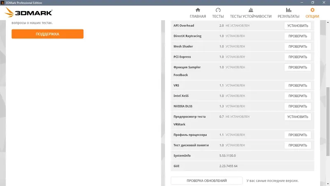Click ПРОВЕРКА ОБНОВЛЕНИЙ button
Image resolution: width=330 pixels, height=186 pixels.
[207, 181]
